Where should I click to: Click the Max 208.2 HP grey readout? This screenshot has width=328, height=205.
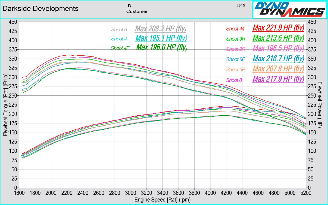[x=161, y=29]
